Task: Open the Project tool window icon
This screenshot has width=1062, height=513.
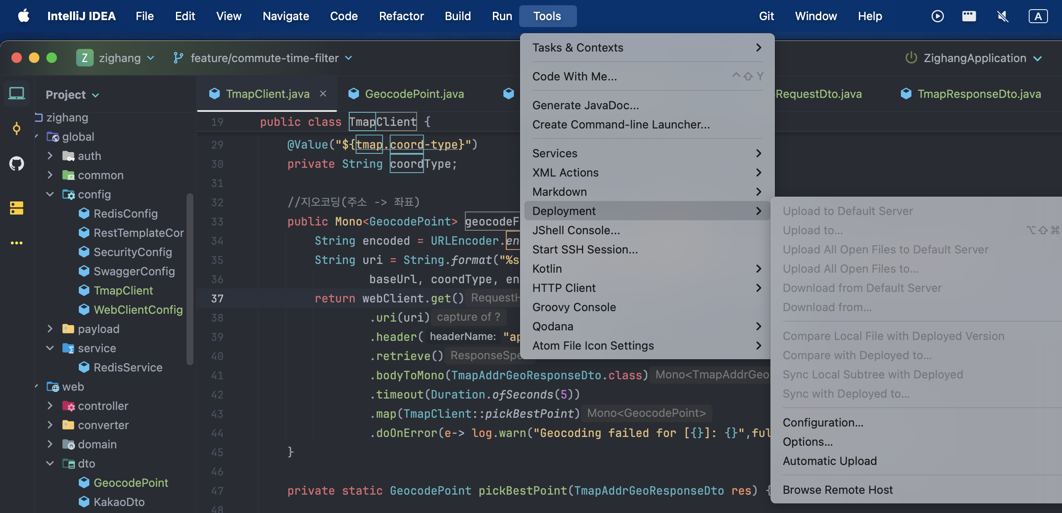Action: point(17,94)
